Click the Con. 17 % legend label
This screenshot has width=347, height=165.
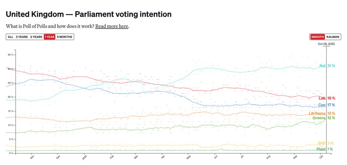tap(327, 105)
